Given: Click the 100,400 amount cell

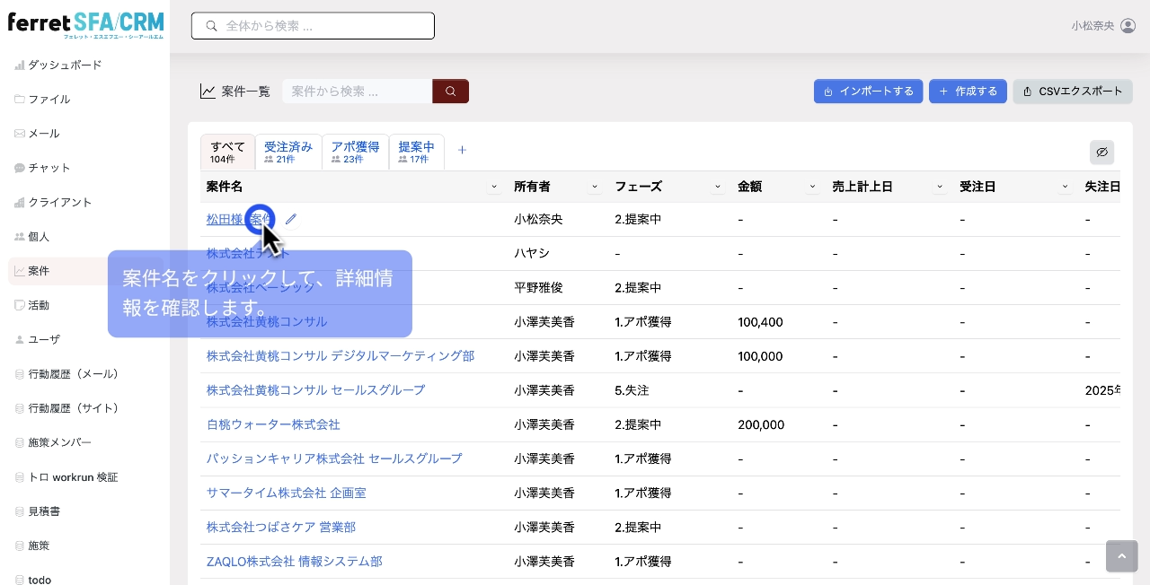Looking at the screenshot, I should coord(760,322).
